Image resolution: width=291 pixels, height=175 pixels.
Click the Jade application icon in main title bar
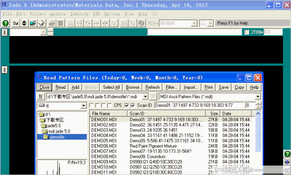tap(4, 5)
